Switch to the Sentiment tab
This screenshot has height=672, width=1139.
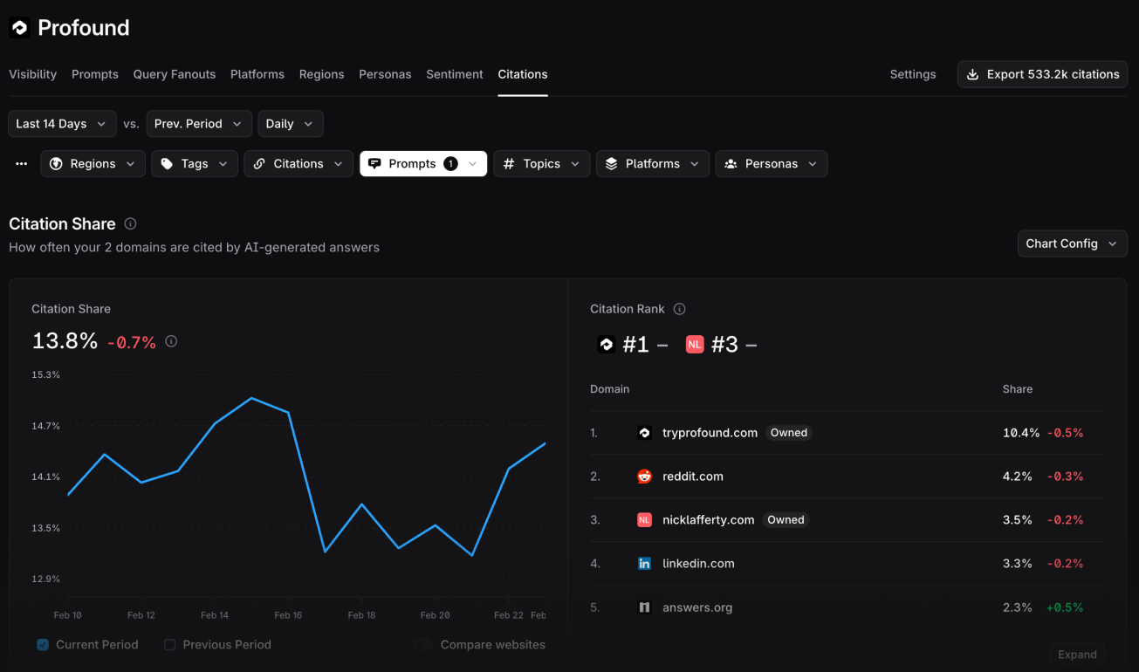[455, 74]
